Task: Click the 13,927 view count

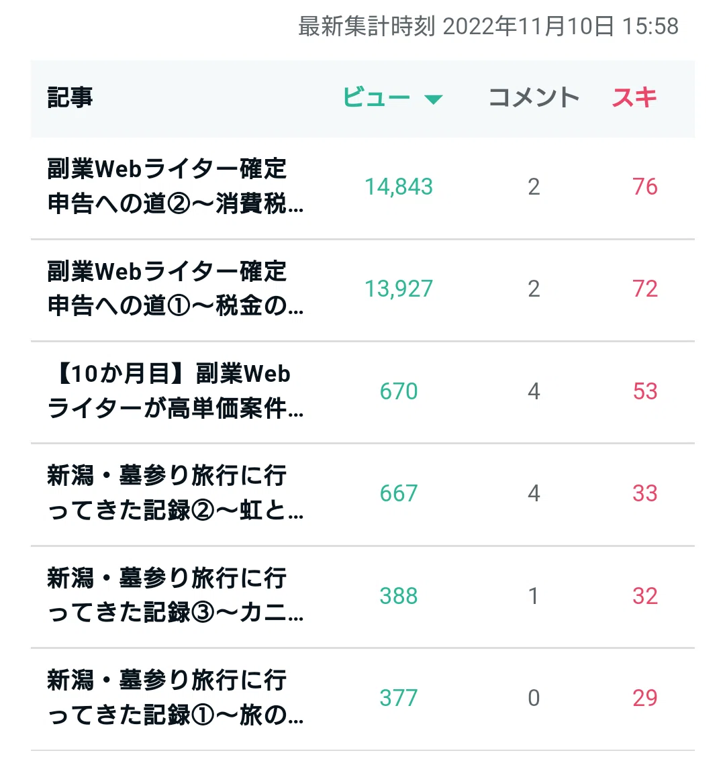Action: coord(399,289)
